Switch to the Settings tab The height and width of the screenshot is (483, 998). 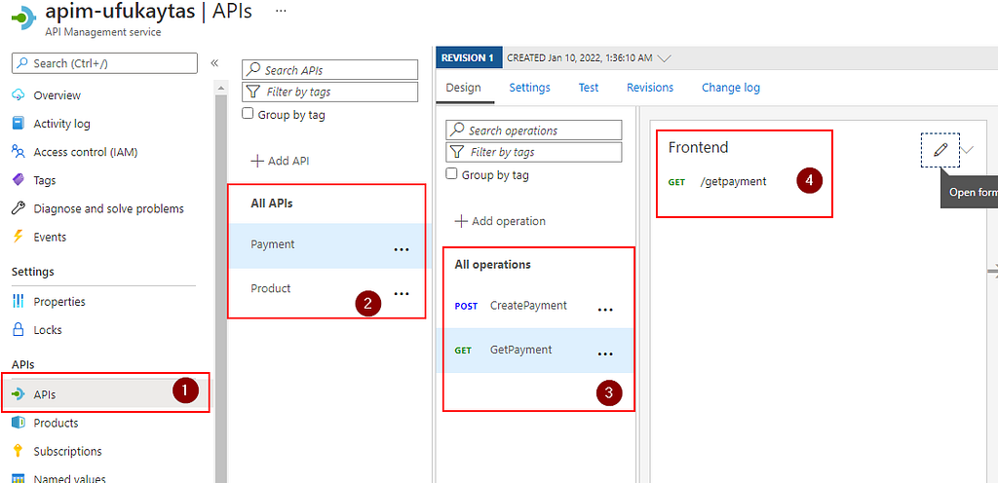click(x=529, y=88)
